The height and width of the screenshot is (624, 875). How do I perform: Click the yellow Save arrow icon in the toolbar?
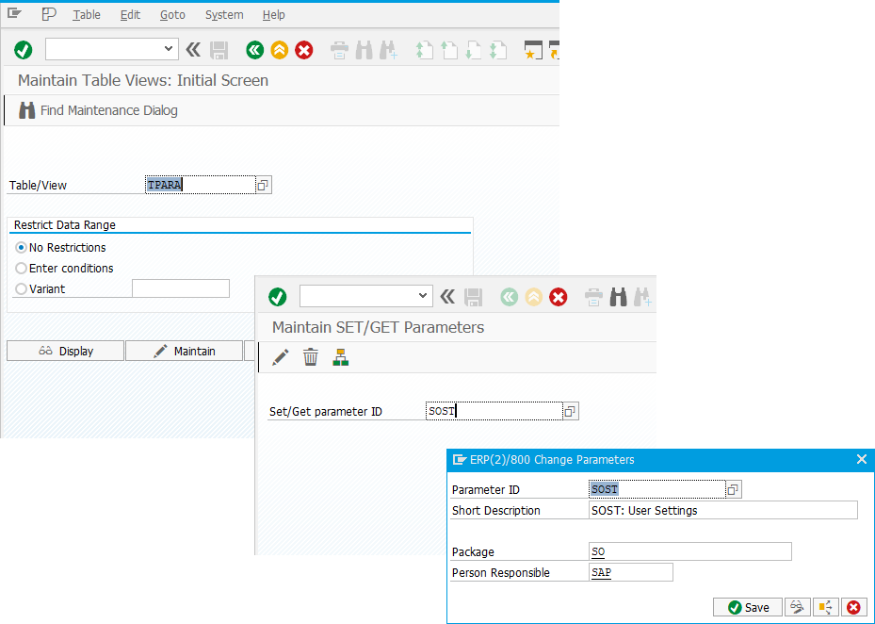pos(279,49)
